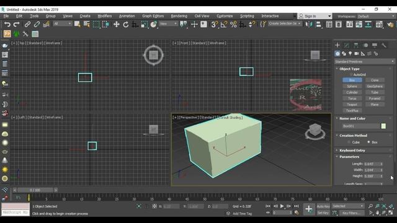Click the Key Filters button

[352, 213]
